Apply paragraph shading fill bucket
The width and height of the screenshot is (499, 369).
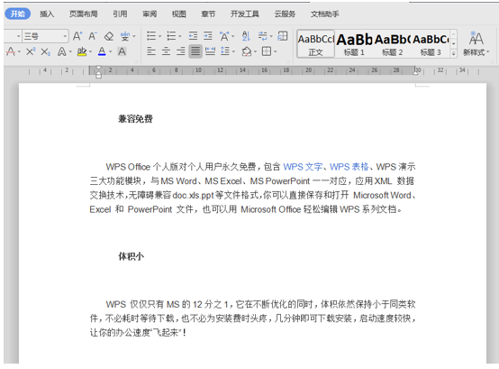click(247, 51)
